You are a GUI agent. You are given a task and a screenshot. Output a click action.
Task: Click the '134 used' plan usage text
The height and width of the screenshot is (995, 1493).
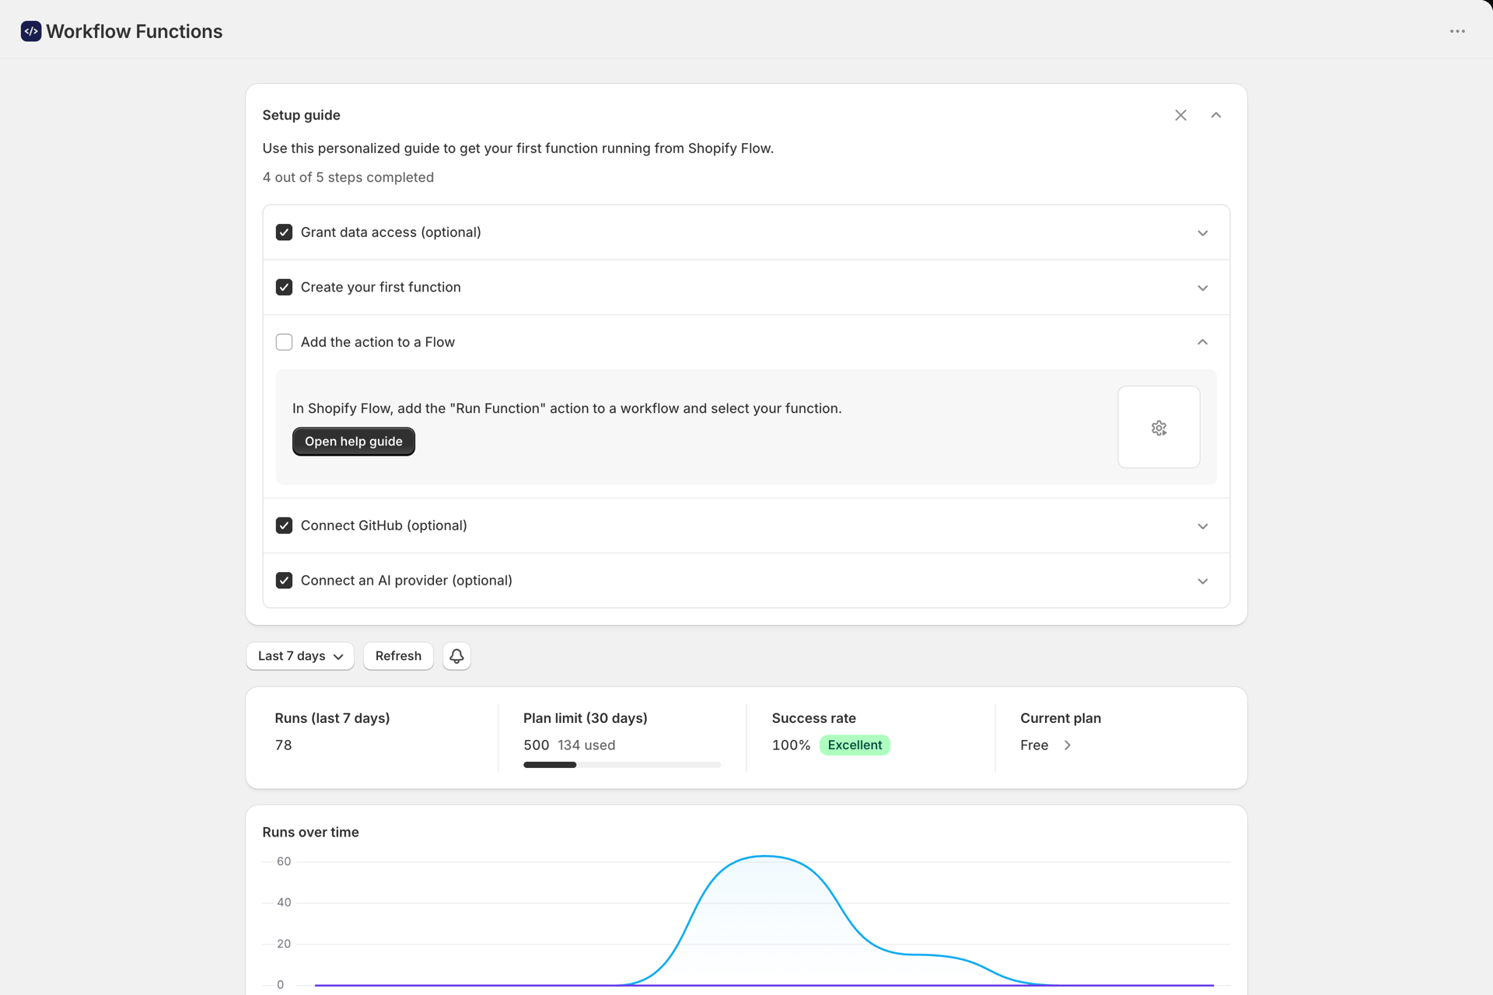(x=586, y=745)
